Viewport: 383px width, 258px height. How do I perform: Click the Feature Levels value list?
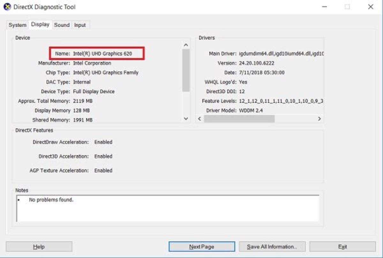click(281, 101)
